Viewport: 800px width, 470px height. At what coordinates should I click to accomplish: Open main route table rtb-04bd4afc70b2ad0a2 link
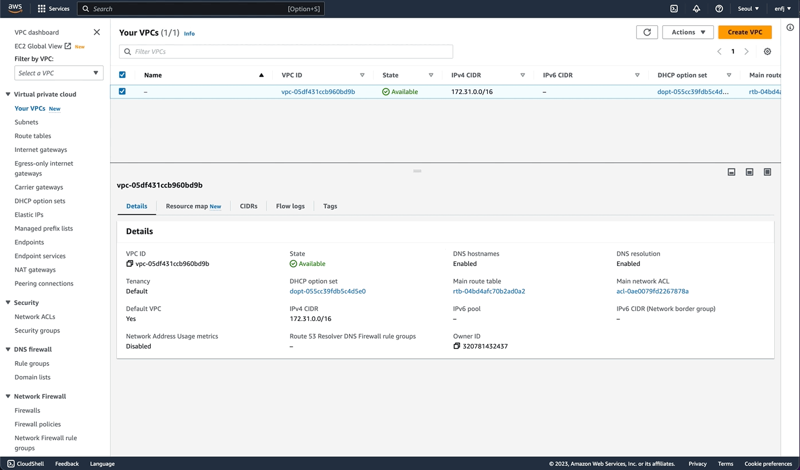tap(489, 291)
